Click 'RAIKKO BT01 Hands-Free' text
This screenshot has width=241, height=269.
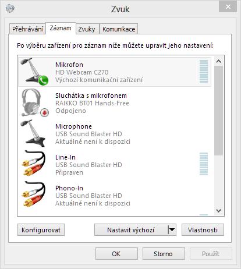[92, 103]
